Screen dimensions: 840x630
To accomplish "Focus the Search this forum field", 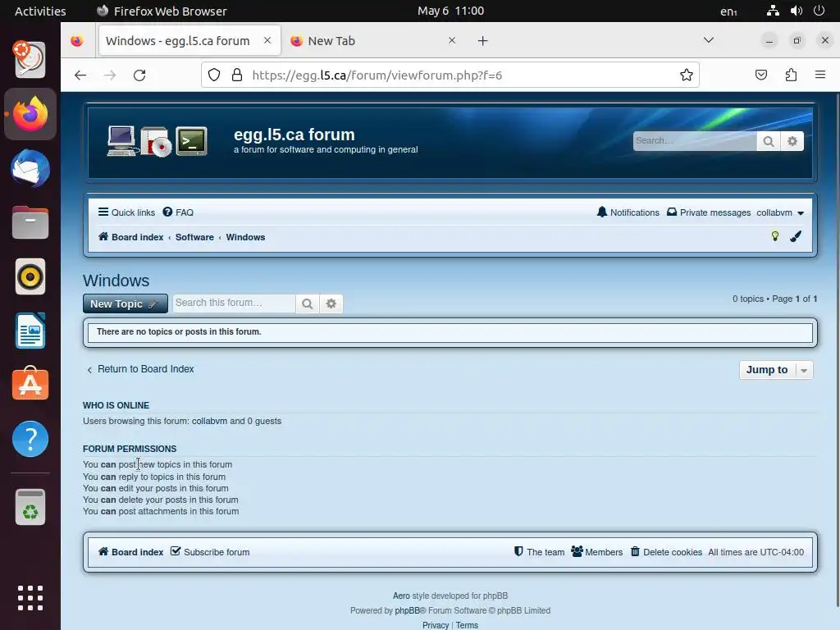I will point(234,304).
